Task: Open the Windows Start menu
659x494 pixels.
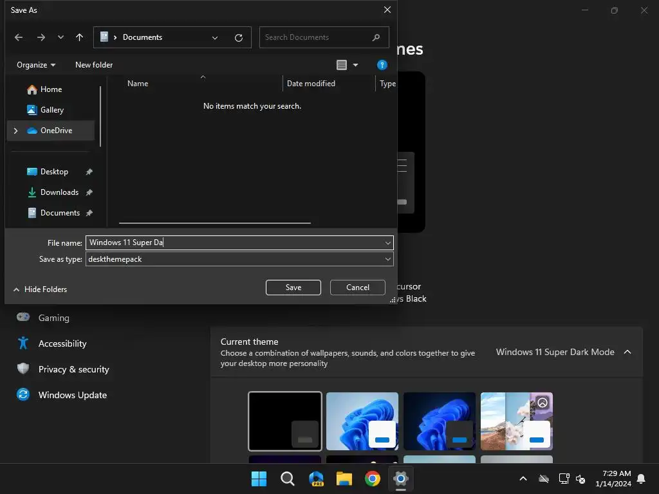Action: coord(259,479)
